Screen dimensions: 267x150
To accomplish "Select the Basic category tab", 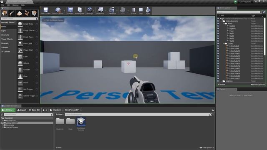I will pos(8,27).
